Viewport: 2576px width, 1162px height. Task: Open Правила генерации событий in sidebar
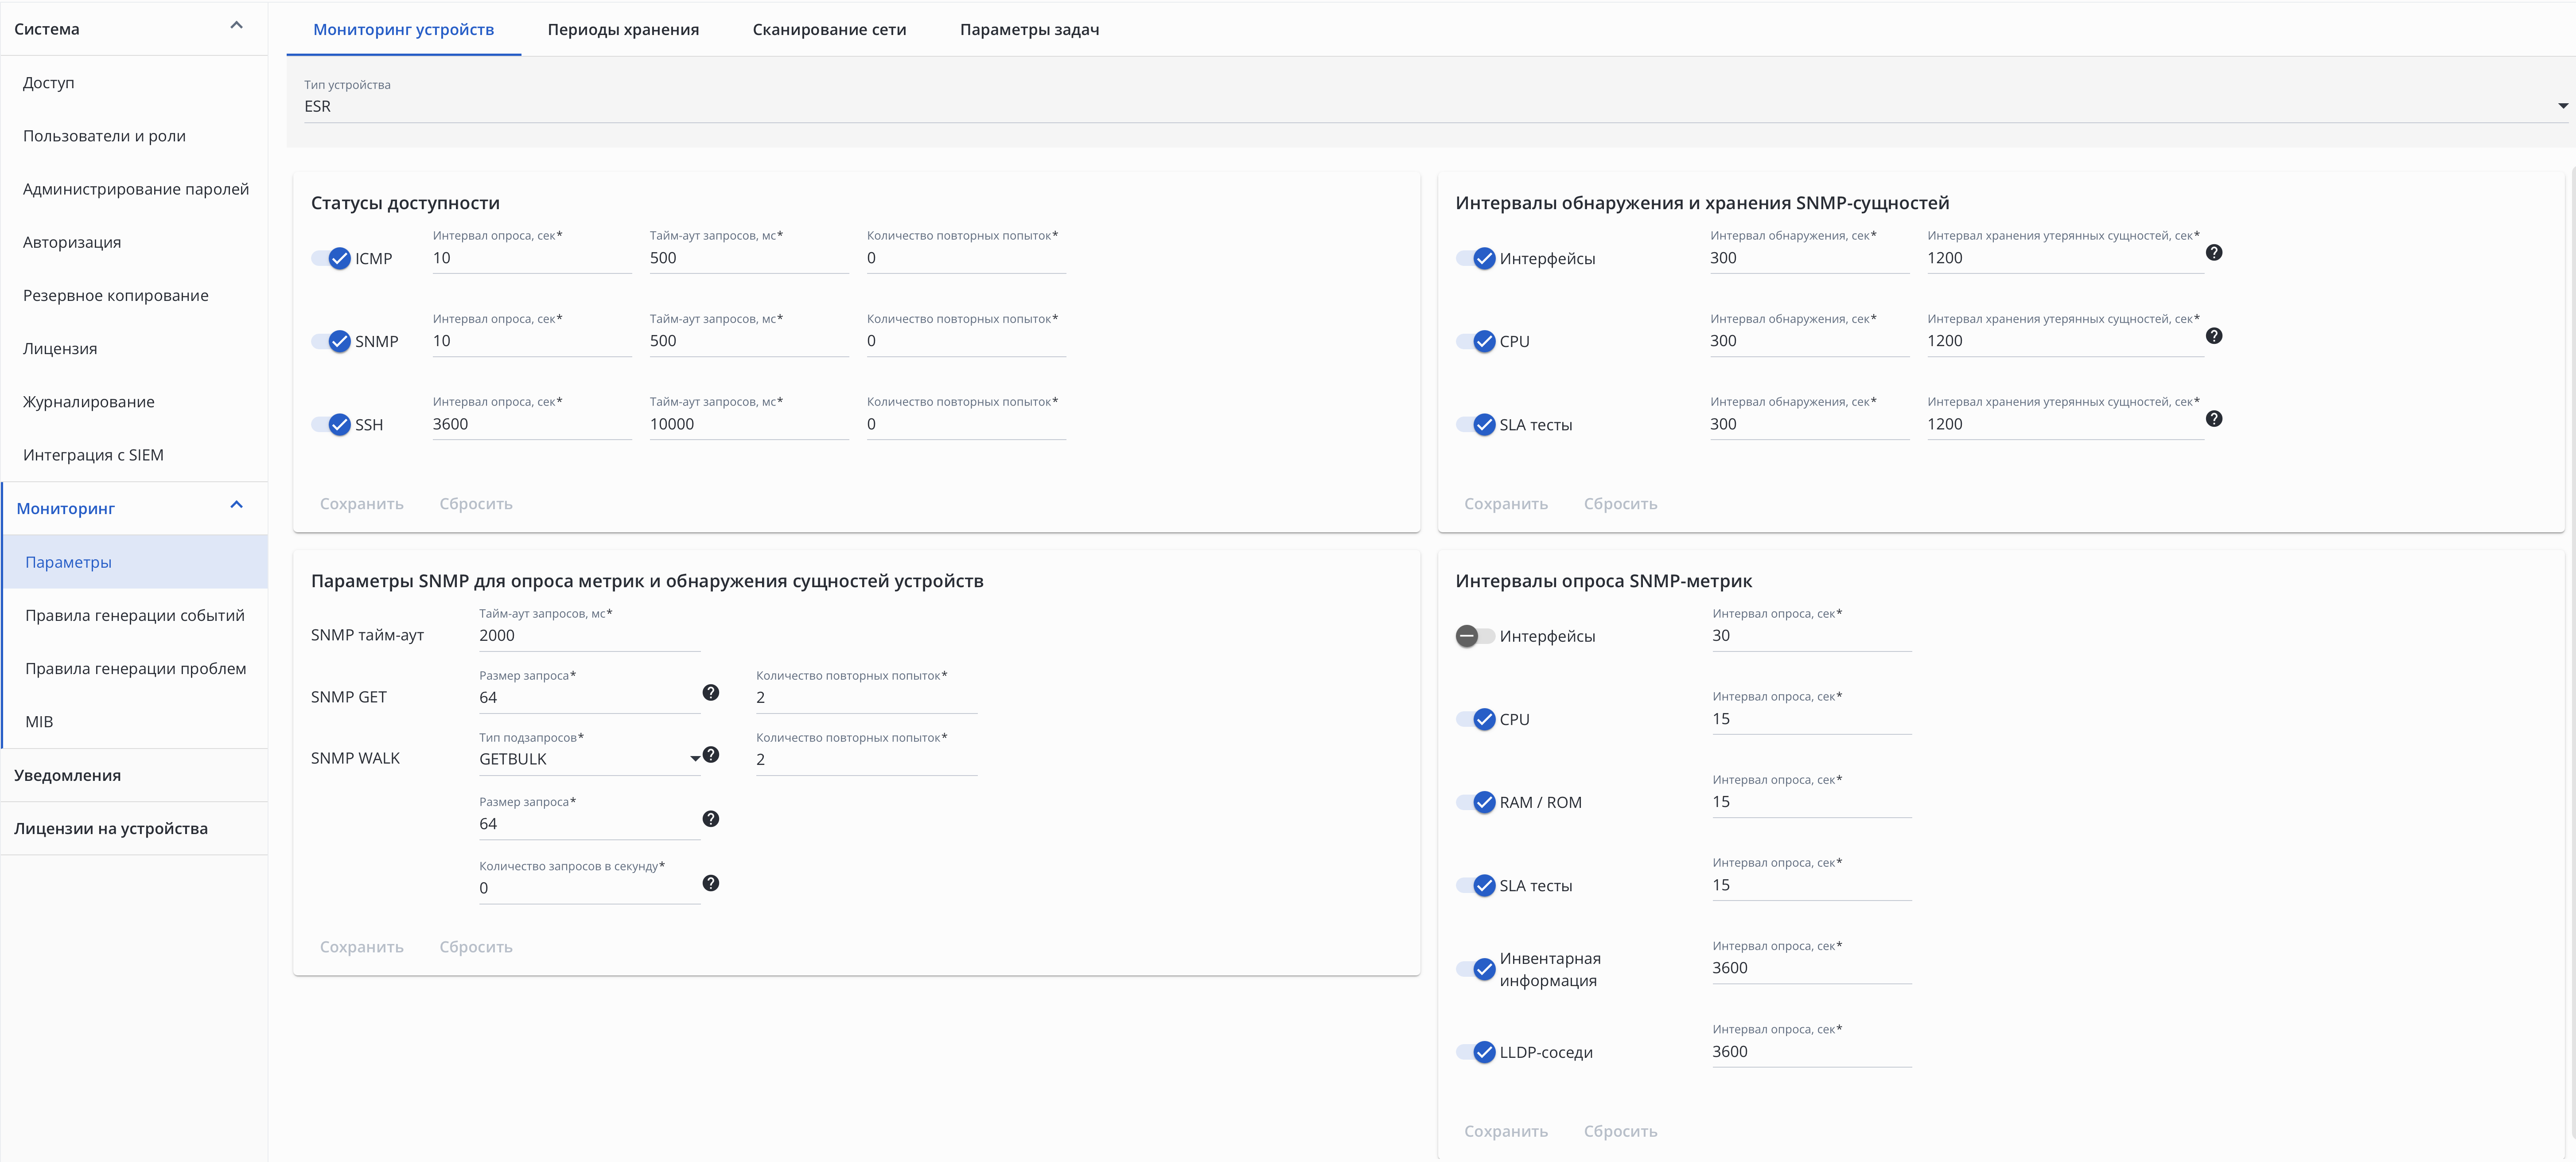coord(135,615)
